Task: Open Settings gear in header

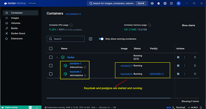Action: (165, 3)
